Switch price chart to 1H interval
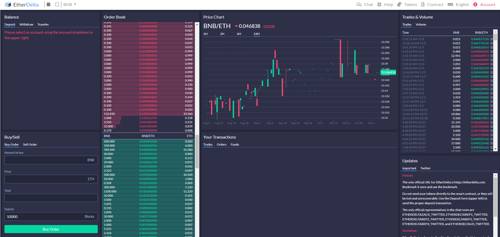500x237 pixels. point(206,34)
